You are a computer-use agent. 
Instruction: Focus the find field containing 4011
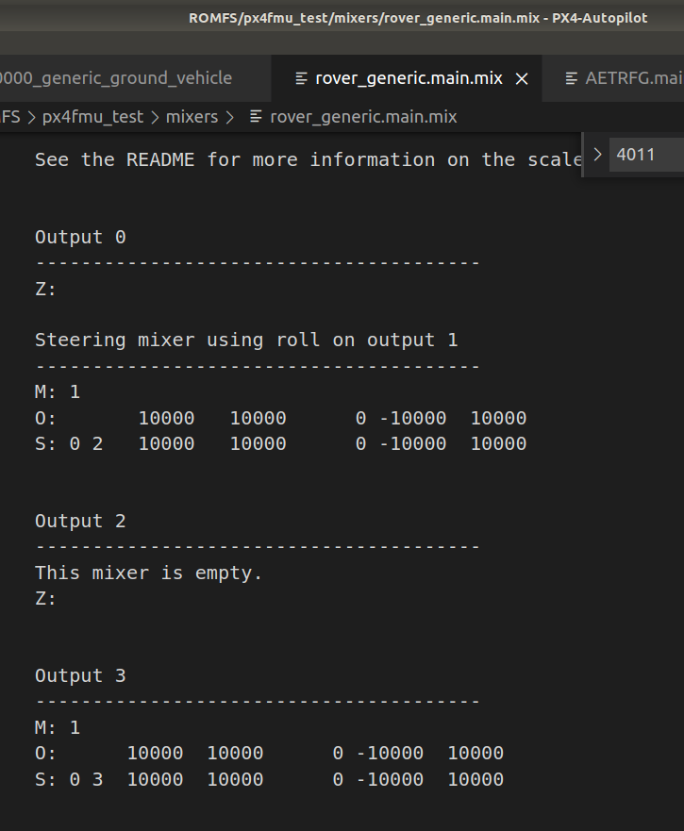point(646,155)
